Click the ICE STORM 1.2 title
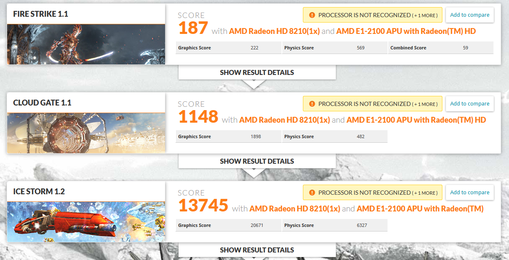The image size is (509, 260). click(x=39, y=192)
